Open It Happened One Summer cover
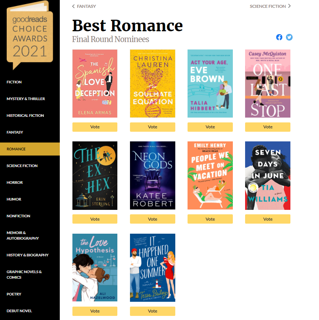Viewport: 319px width, 320px height. tap(153, 268)
